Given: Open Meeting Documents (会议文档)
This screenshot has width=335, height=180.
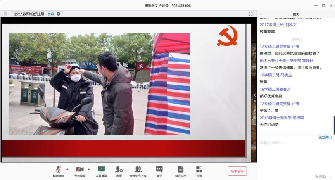Looking at the screenshot, I should [x=181, y=171].
